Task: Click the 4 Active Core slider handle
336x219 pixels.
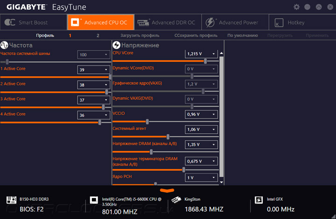Action: point(100,122)
